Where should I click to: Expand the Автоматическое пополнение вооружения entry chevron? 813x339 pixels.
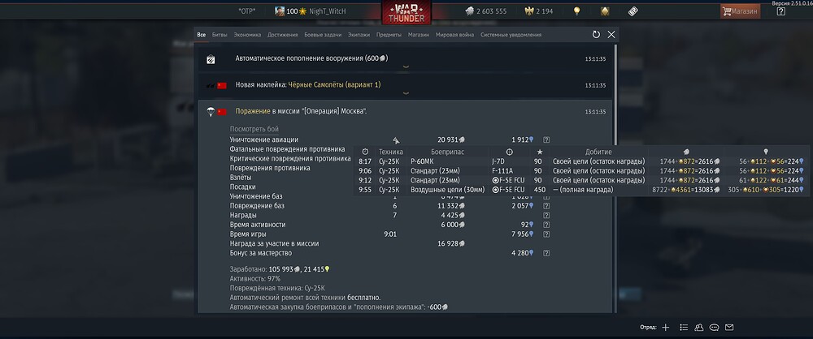point(406,67)
